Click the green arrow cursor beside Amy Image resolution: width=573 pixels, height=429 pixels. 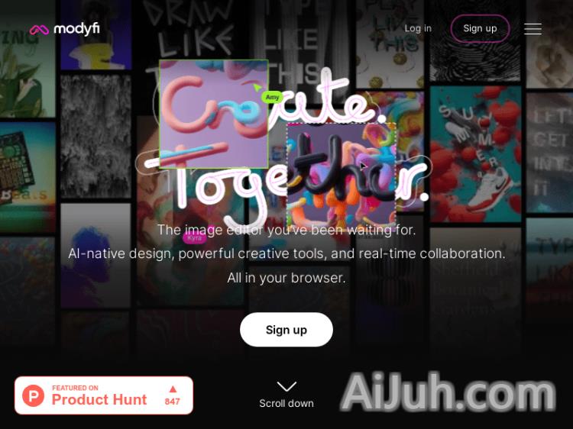pos(257,87)
